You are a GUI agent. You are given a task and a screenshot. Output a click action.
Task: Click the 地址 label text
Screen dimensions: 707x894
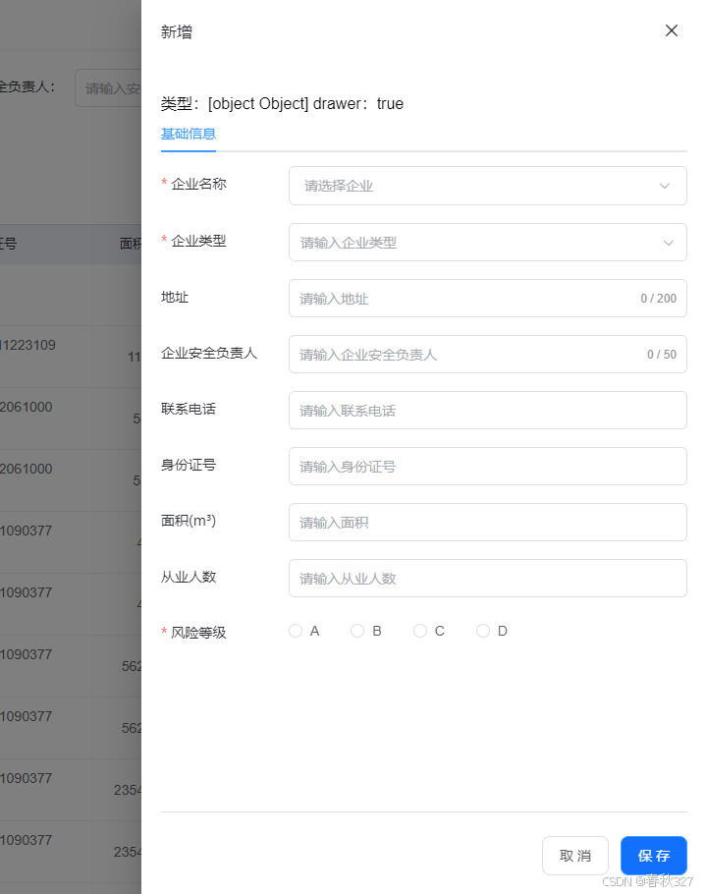175,297
